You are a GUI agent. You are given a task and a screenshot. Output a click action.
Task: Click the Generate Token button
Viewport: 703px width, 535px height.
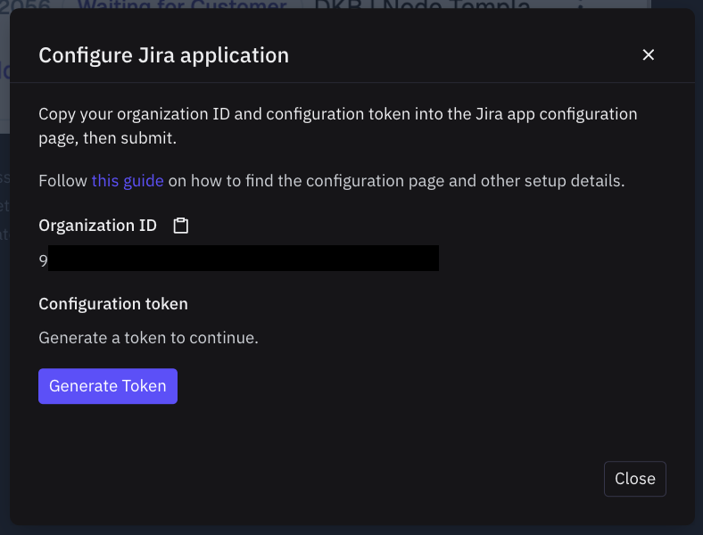pyautogui.click(x=108, y=386)
